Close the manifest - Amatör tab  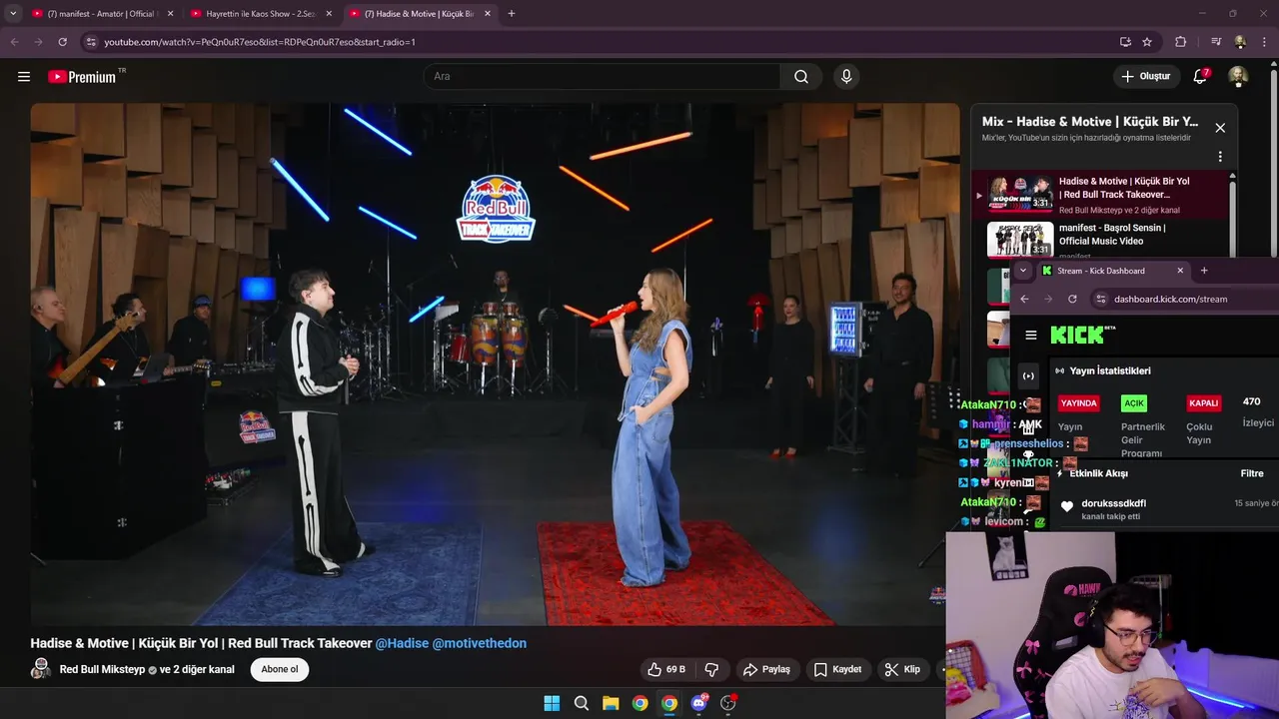170,14
